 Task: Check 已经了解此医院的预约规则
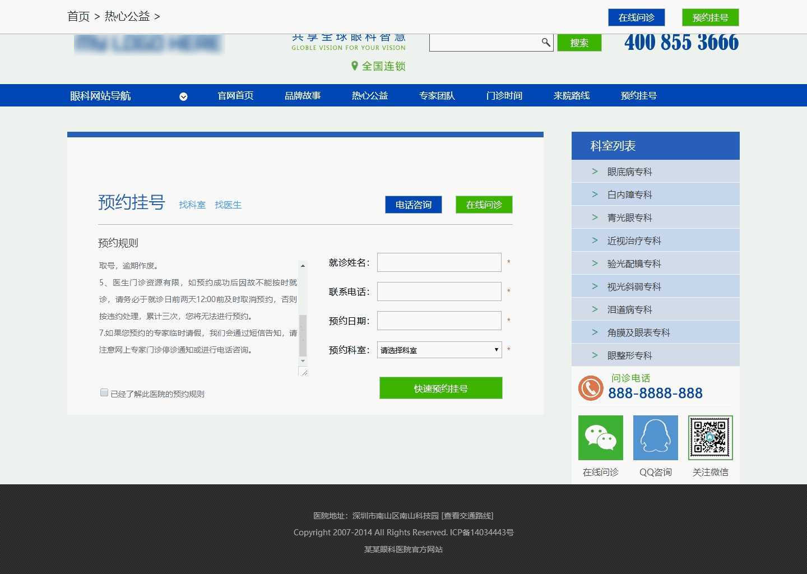pyautogui.click(x=104, y=392)
